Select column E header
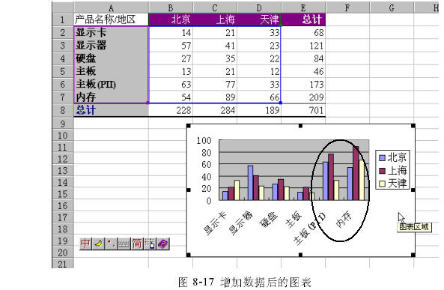Screen dimensions: 444x290 [x=303, y=7]
